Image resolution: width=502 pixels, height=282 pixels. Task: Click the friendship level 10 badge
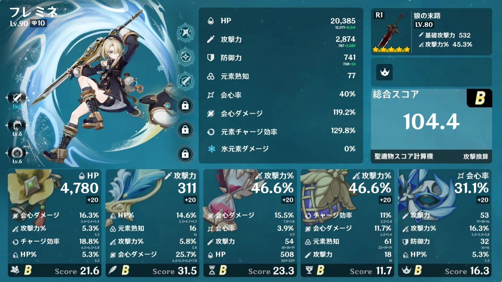[x=38, y=23]
